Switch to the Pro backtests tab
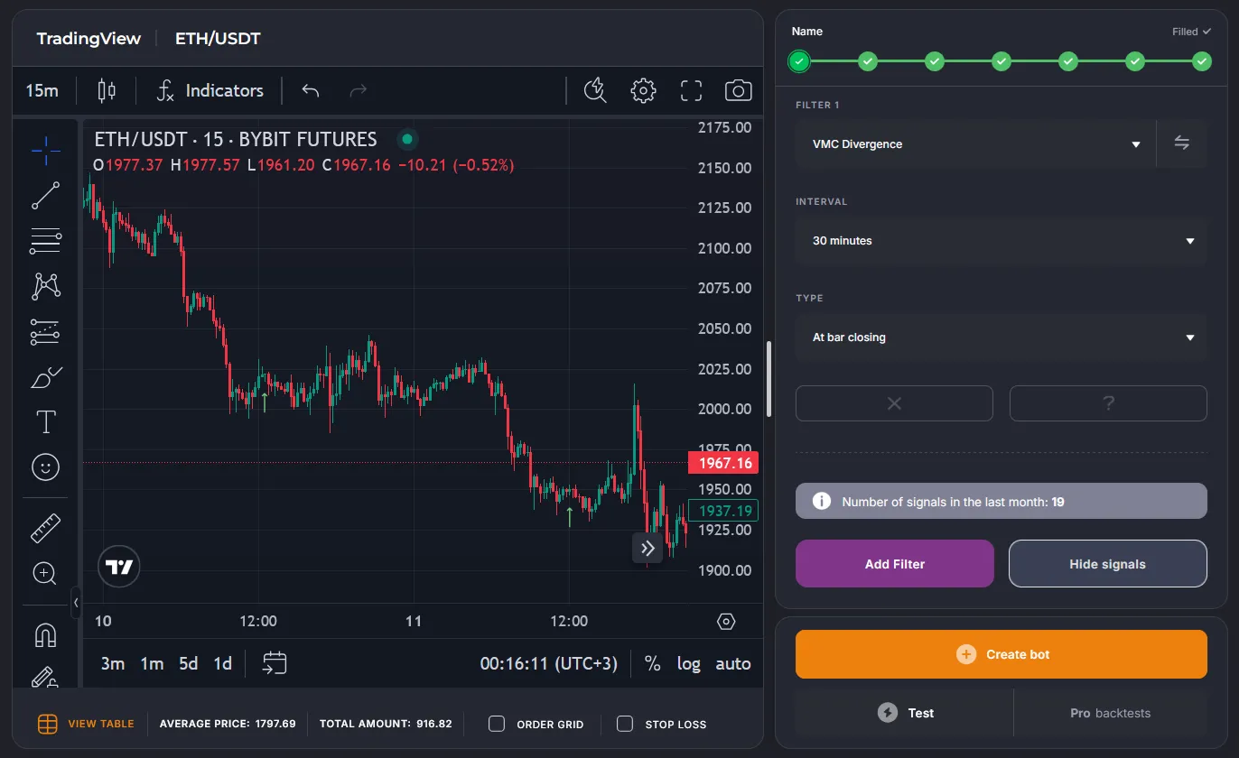Screen dimensions: 1239x758 (1110, 713)
